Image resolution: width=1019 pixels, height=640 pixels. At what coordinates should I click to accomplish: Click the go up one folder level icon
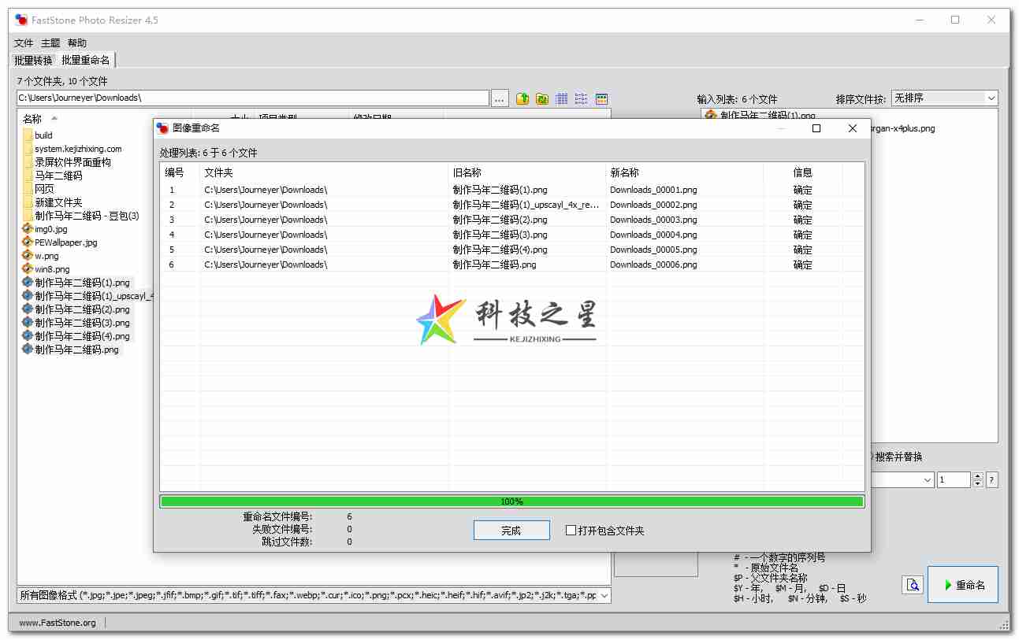[522, 98]
